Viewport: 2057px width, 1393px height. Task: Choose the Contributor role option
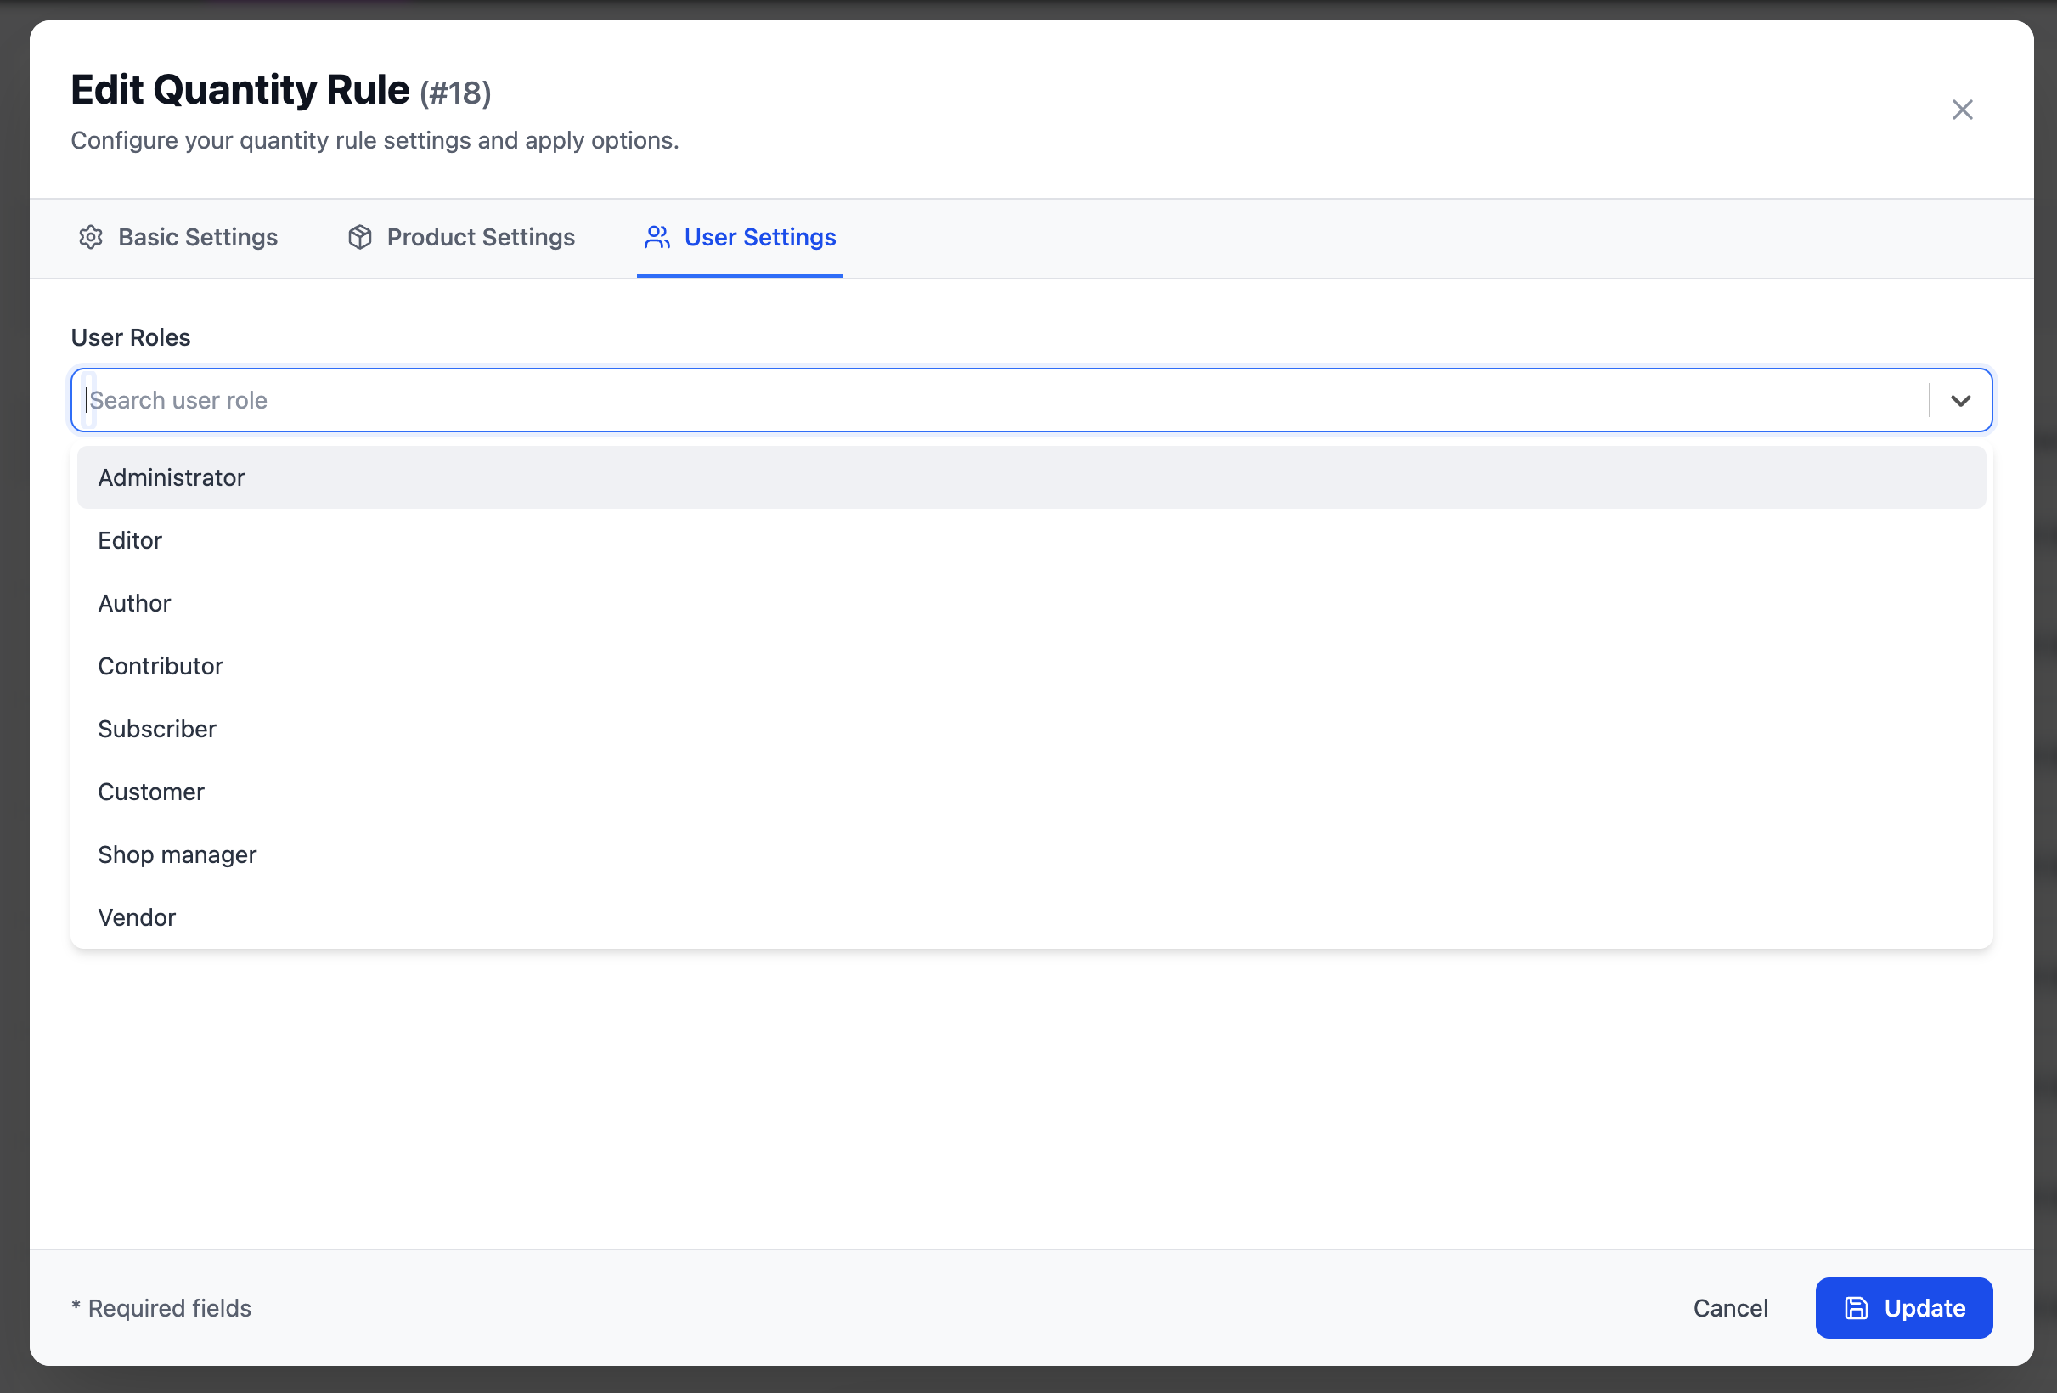tap(161, 667)
